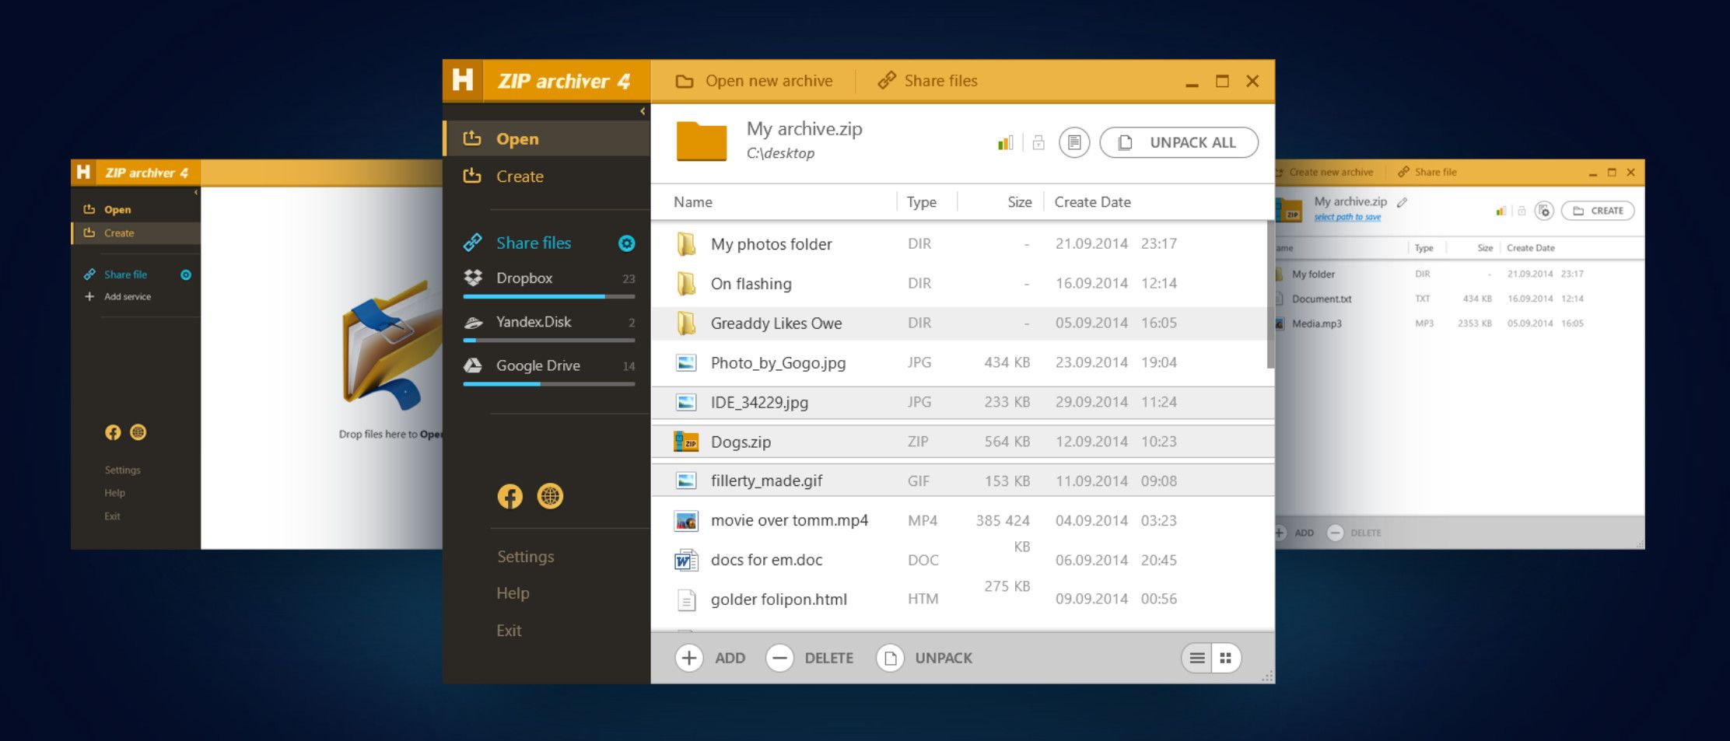Click the CREATE button in the right window
This screenshot has height=741, width=1730.
[1598, 211]
